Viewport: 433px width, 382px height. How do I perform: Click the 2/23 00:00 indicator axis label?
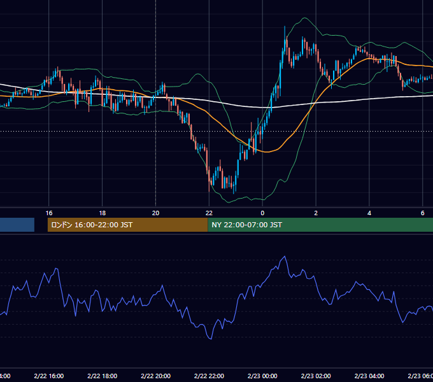[x=262, y=376]
